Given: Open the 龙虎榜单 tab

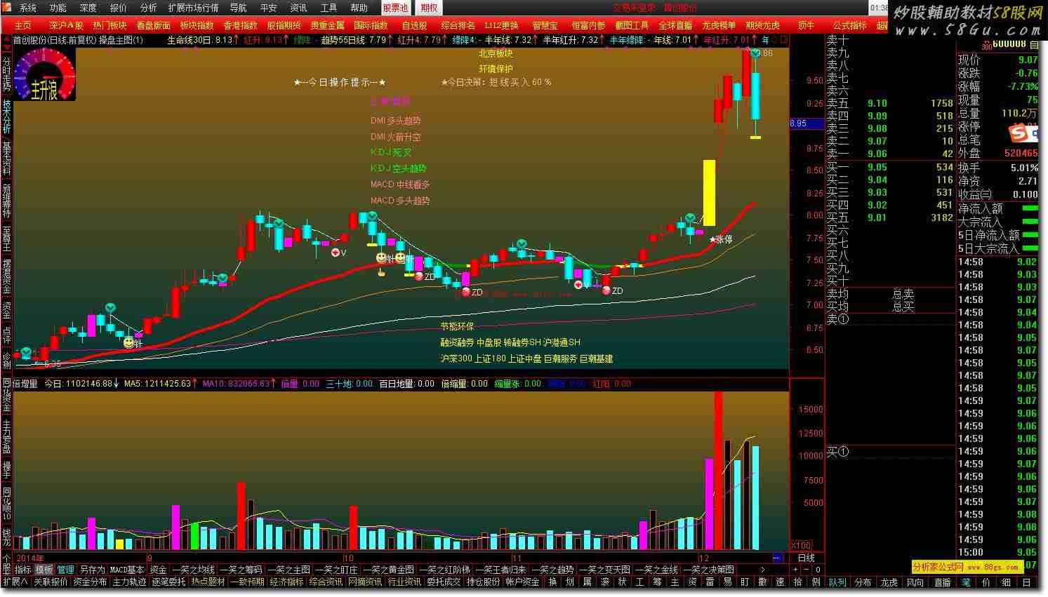Looking at the screenshot, I should point(719,25).
